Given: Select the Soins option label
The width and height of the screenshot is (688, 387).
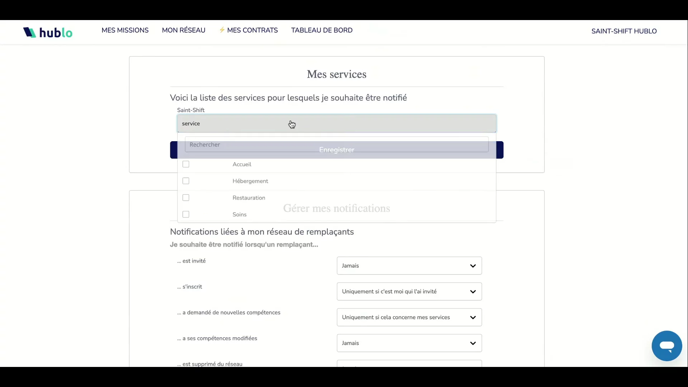Looking at the screenshot, I should point(239,215).
